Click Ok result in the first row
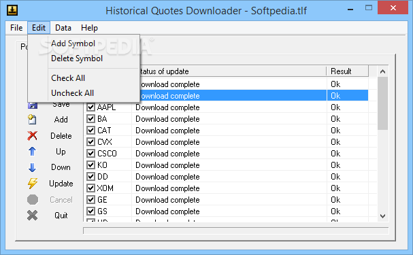Image resolution: width=413 pixels, height=255 pixels. (x=335, y=84)
